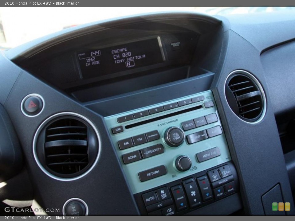Lower passenger temperature with blue arrow
295x221 pixels.
pyautogui.click(x=207, y=194)
